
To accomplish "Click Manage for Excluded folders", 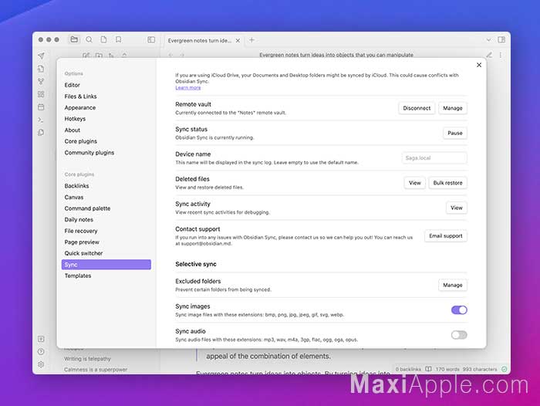I will click(453, 285).
